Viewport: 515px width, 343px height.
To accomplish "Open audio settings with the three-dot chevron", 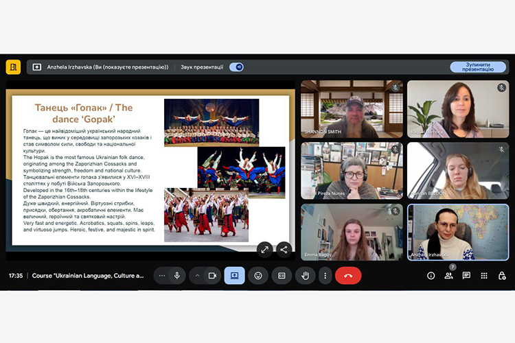I will coord(162,275).
